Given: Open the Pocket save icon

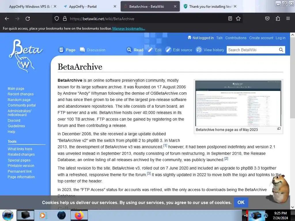Looking at the screenshot, I should tap(267, 18).
